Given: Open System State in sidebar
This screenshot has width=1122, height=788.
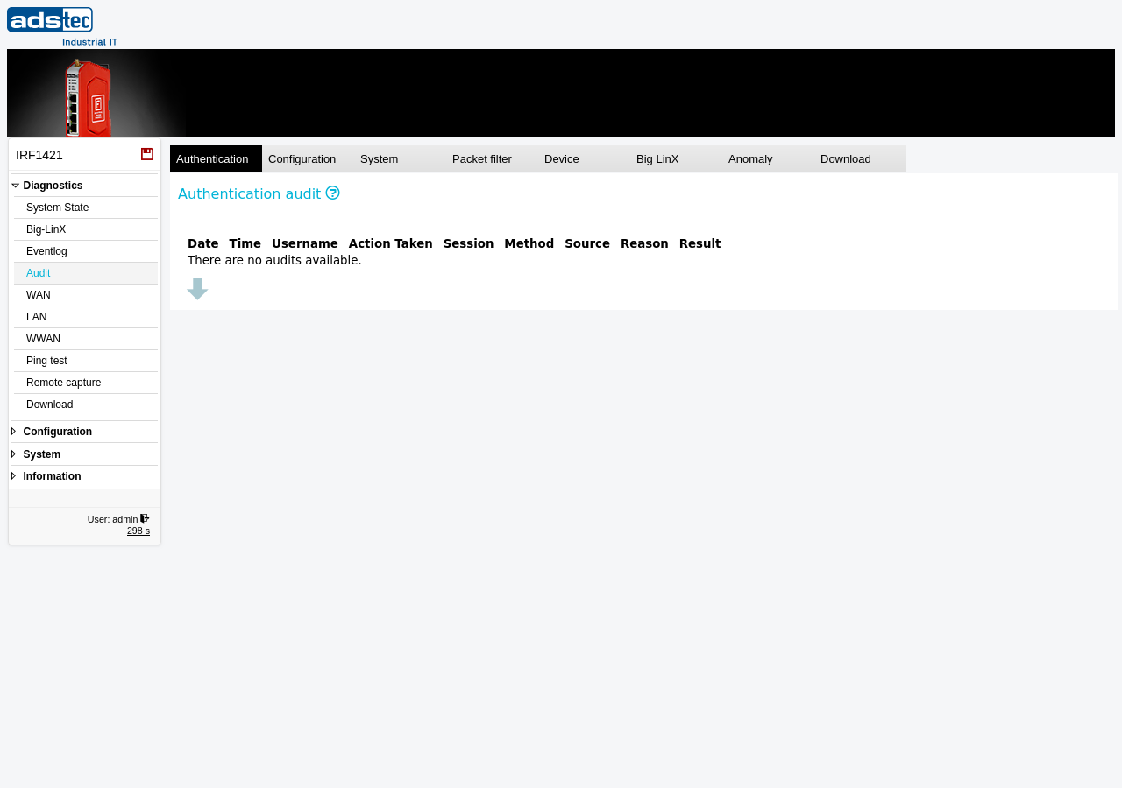Looking at the screenshot, I should pos(86,208).
